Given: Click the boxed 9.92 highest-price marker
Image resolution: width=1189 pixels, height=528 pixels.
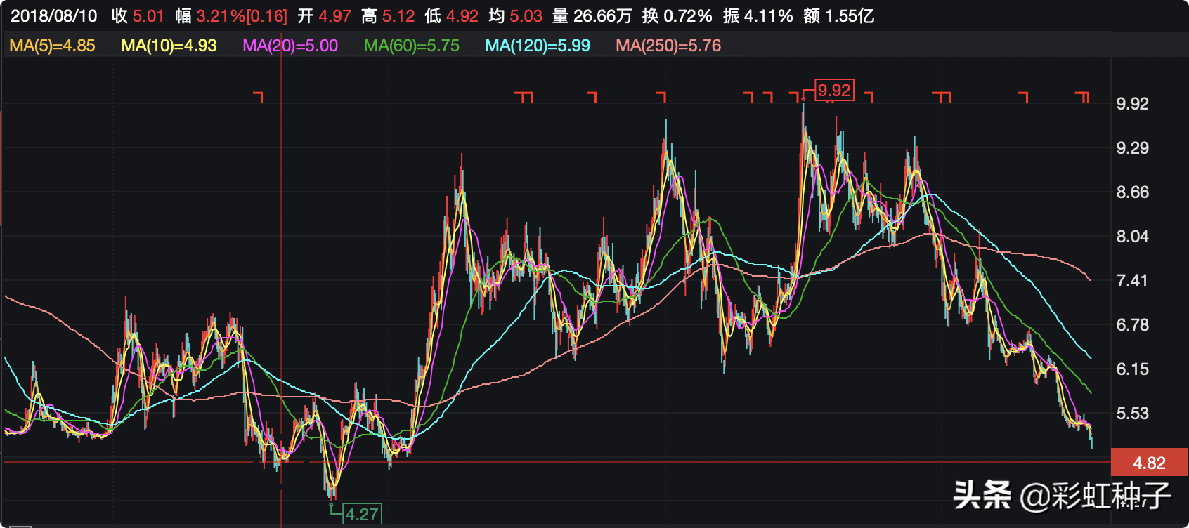Looking at the screenshot, I should click(x=834, y=90).
